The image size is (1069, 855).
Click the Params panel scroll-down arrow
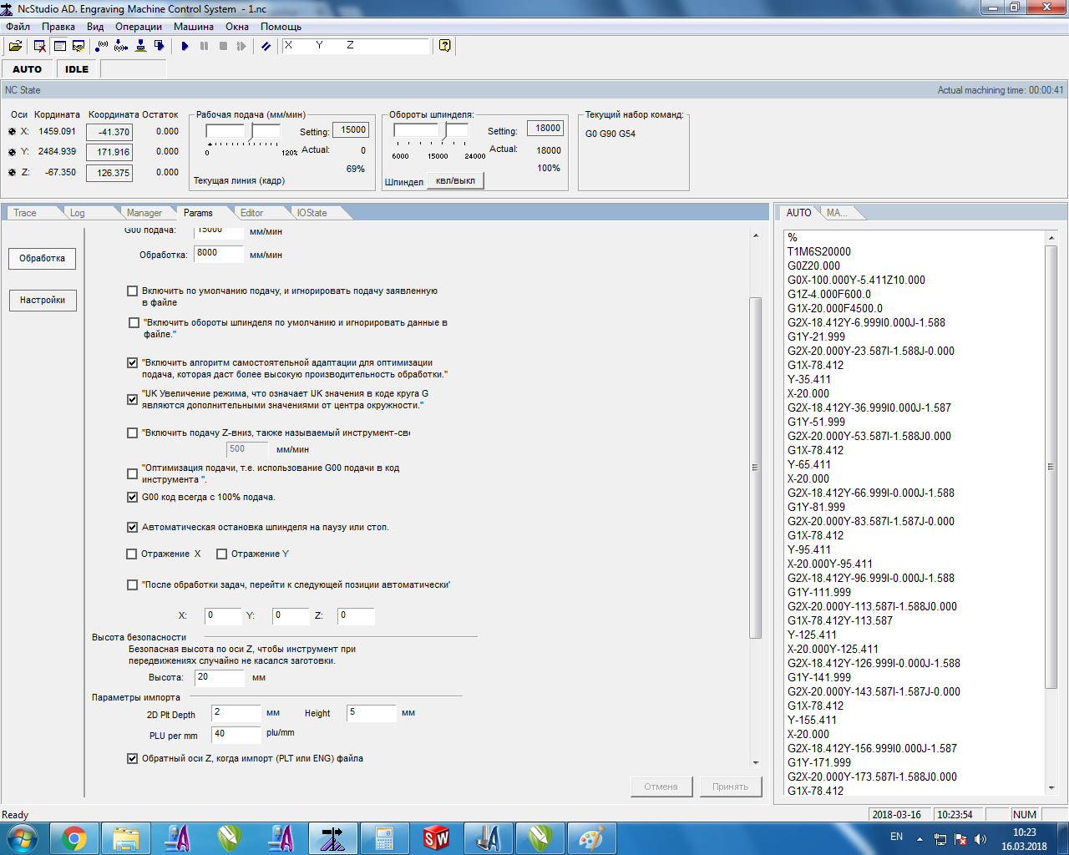tap(756, 763)
